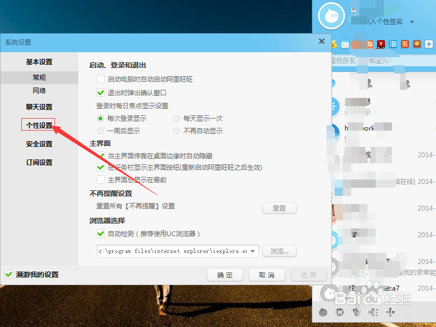
Task: Choose 不再自动显示 for login focus display
Action: 176,131
